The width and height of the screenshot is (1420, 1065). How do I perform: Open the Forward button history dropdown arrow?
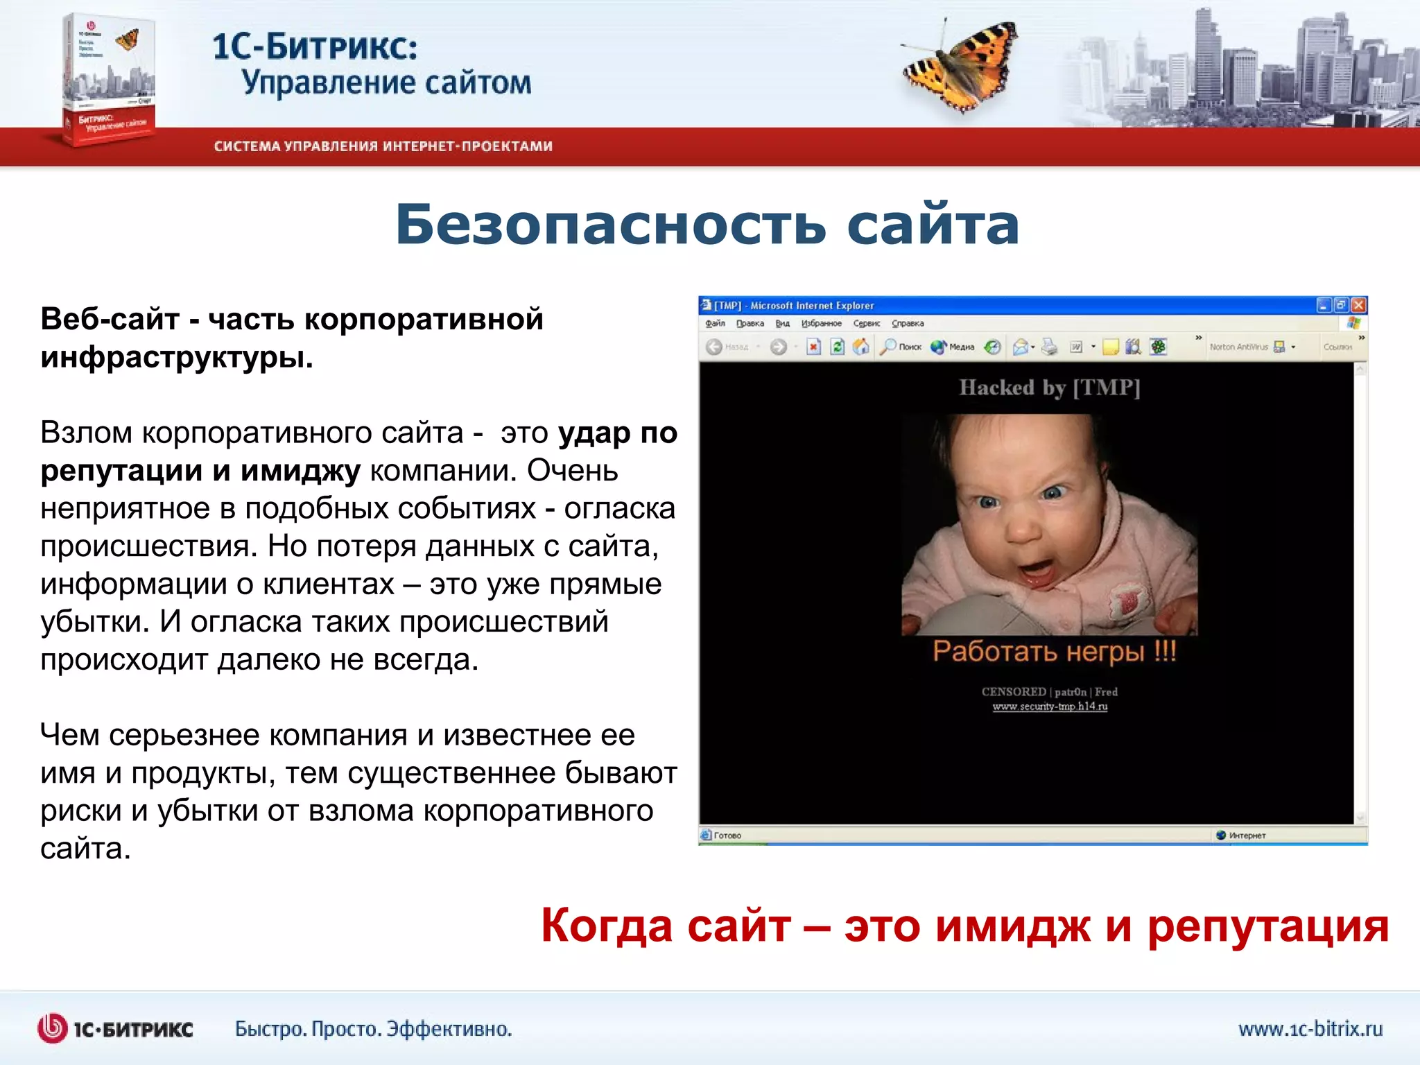click(795, 347)
